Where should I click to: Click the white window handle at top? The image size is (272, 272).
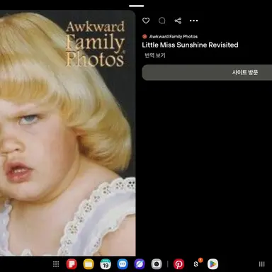[x=137, y=6]
